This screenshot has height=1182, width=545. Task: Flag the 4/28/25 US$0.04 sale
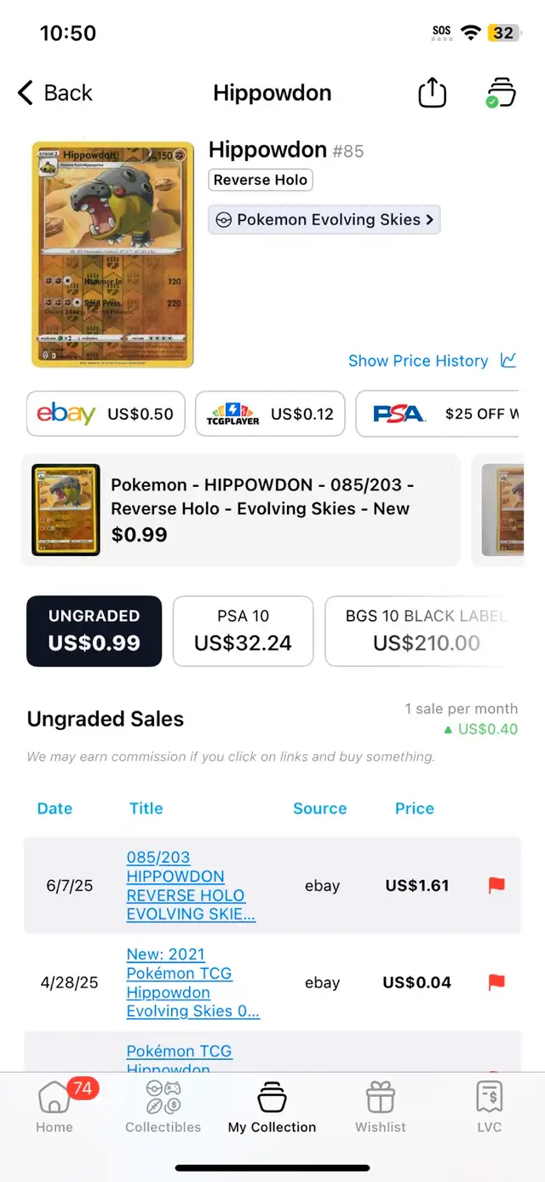[496, 982]
